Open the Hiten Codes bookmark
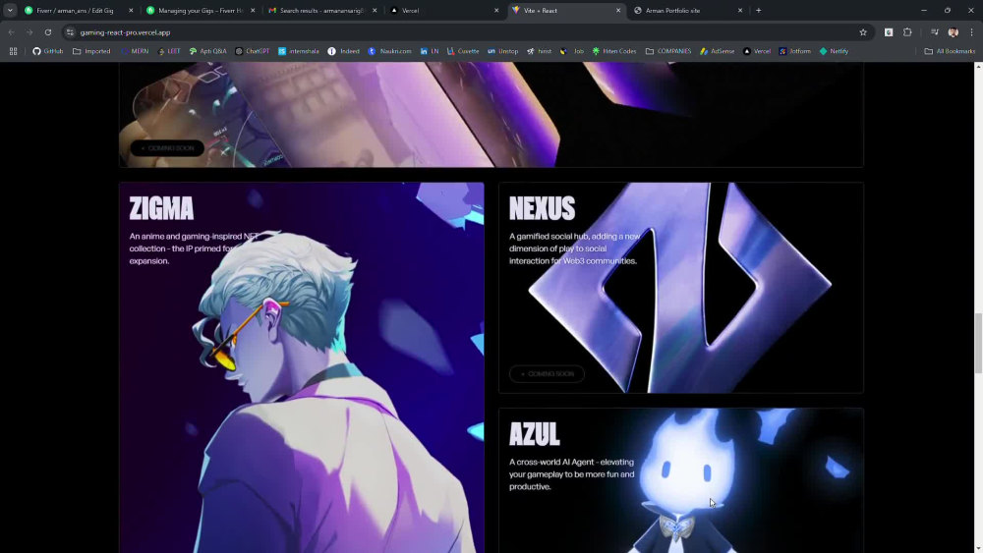This screenshot has width=983, height=553. point(613,51)
